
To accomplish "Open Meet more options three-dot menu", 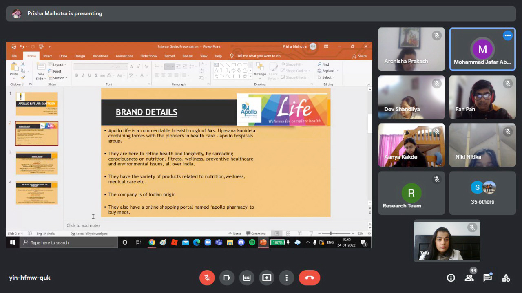I will click(287, 278).
